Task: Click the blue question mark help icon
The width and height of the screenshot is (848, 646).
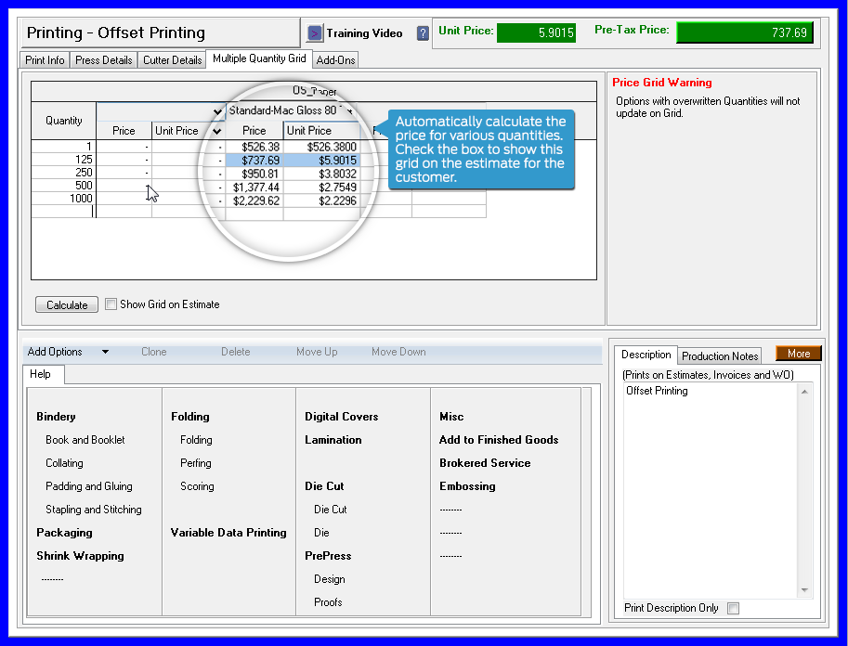Action: pyautogui.click(x=423, y=33)
